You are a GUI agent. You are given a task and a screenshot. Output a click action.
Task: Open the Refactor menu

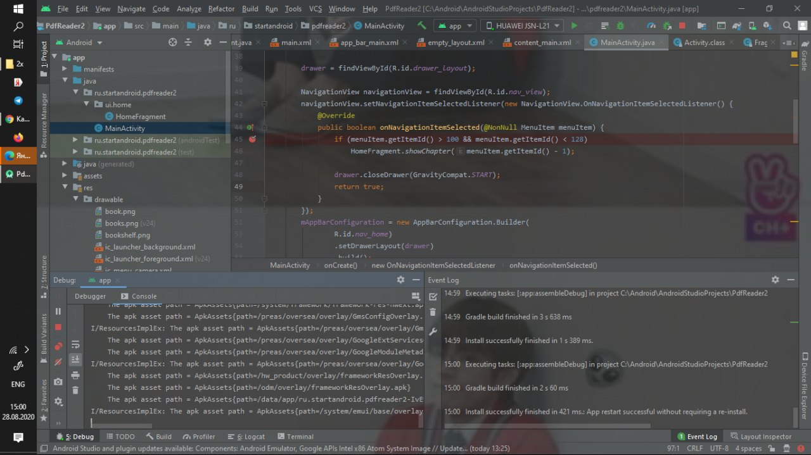221,9
